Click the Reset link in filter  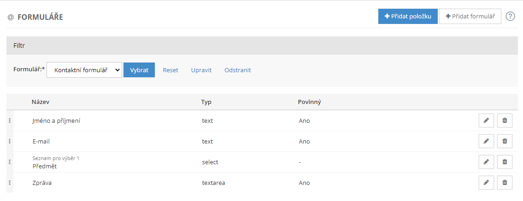point(170,70)
